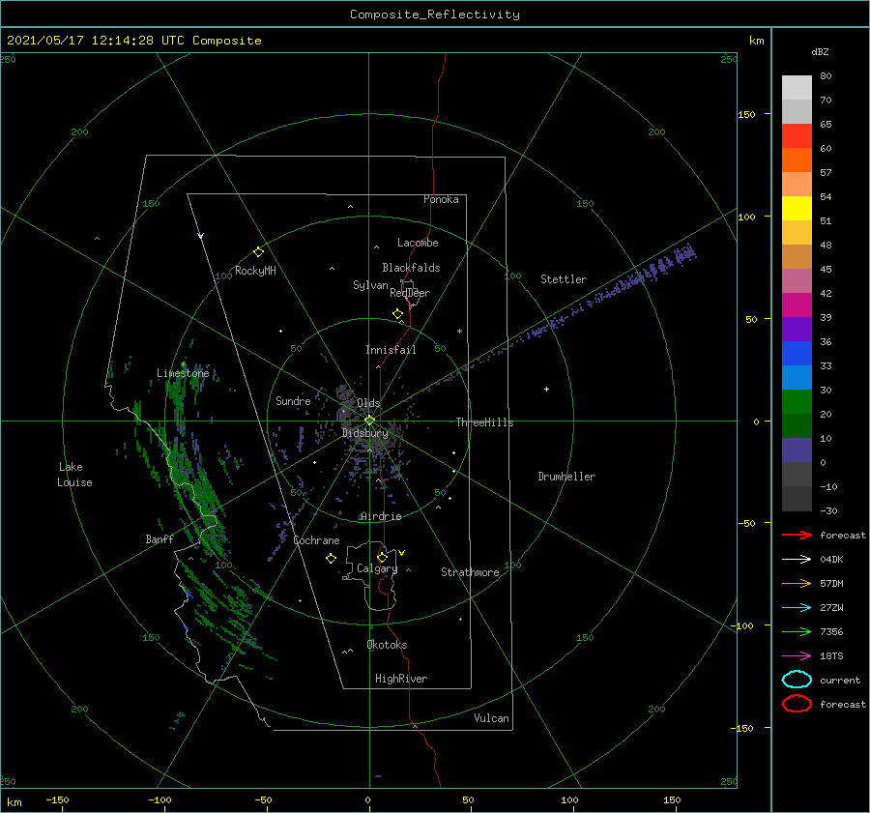The width and height of the screenshot is (870, 813).
Task: Click the RockyMH label
Action: pos(255,271)
